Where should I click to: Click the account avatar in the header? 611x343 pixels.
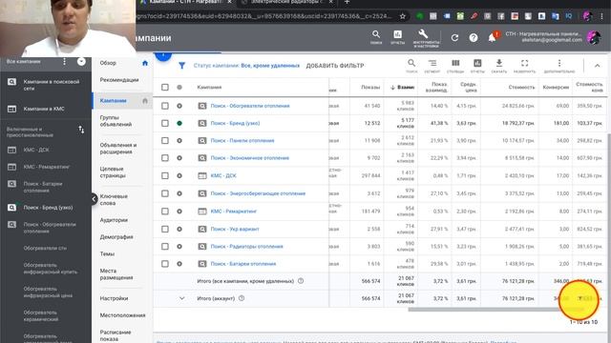coord(594,38)
